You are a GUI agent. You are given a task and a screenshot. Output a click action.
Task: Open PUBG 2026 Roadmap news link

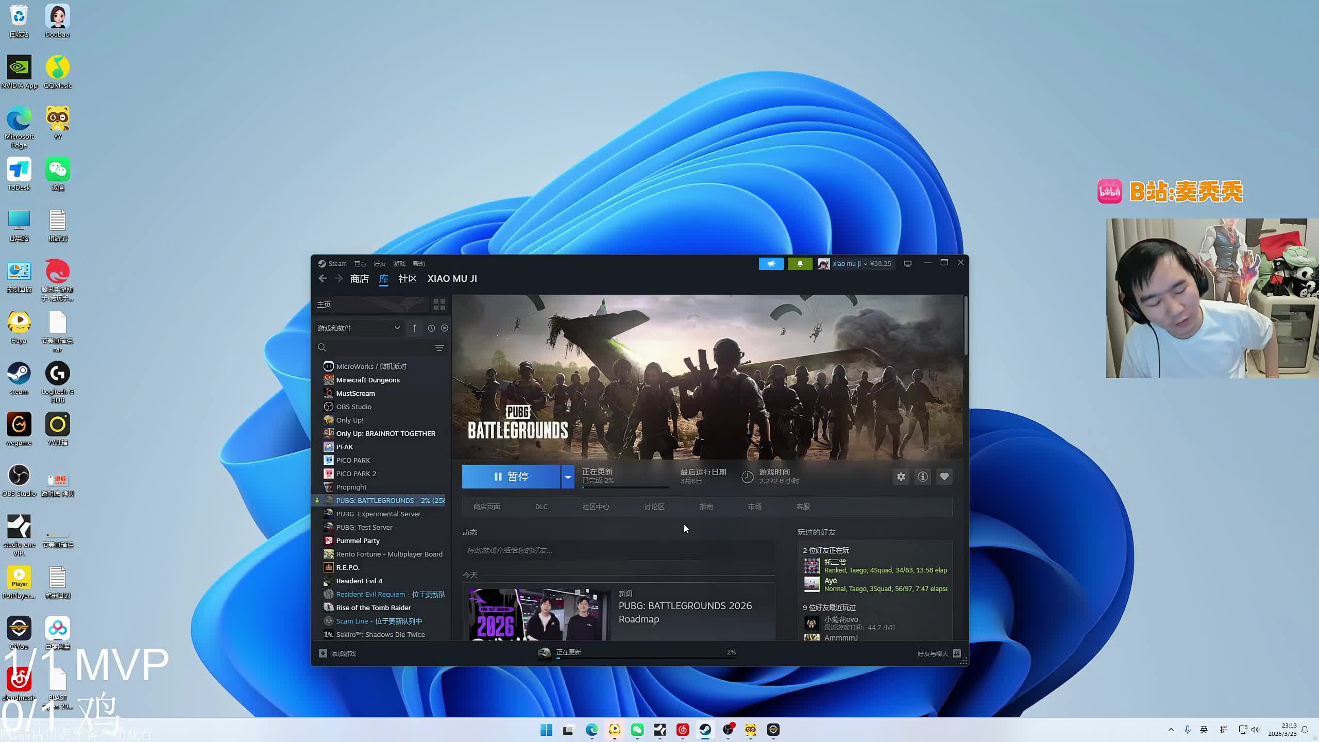click(x=685, y=612)
